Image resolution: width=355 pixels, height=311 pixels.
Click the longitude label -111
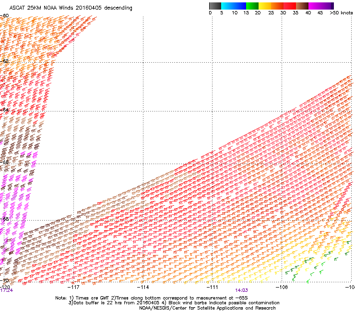pyautogui.click(x=213, y=287)
